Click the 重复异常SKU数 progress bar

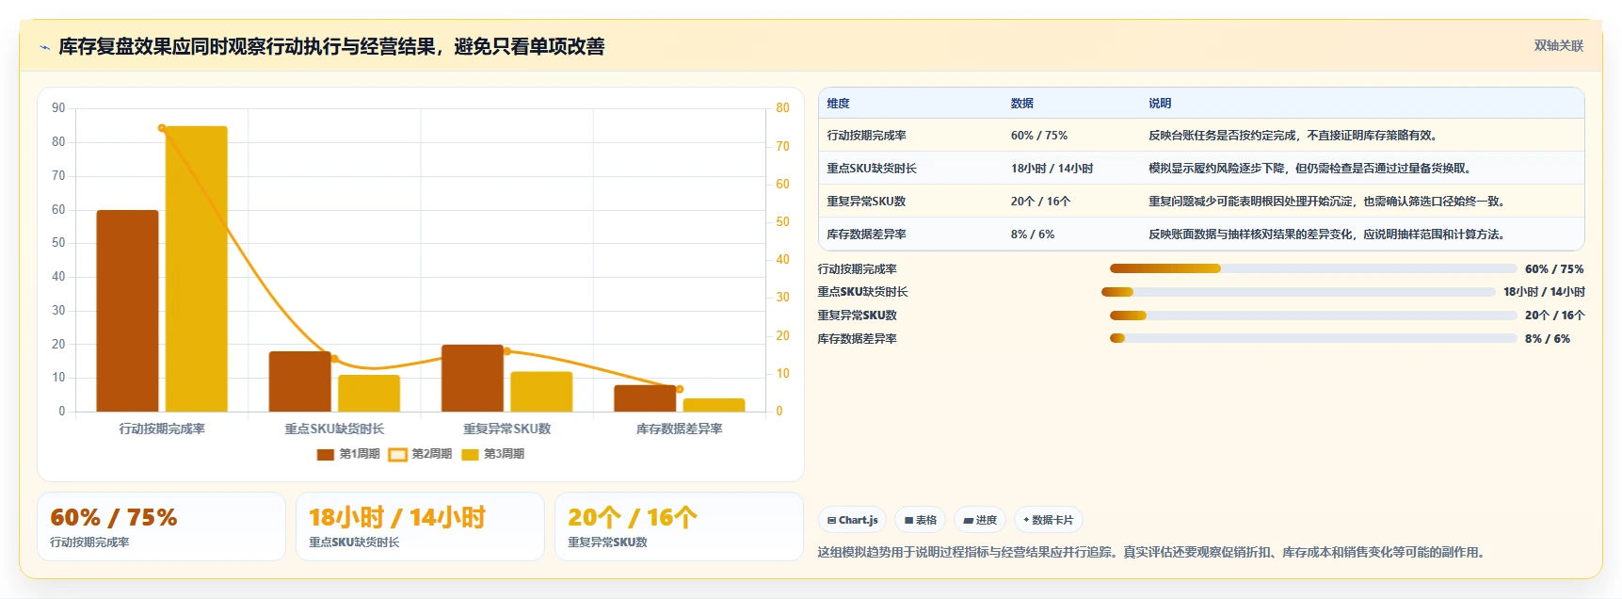click(x=1313, y=316)
